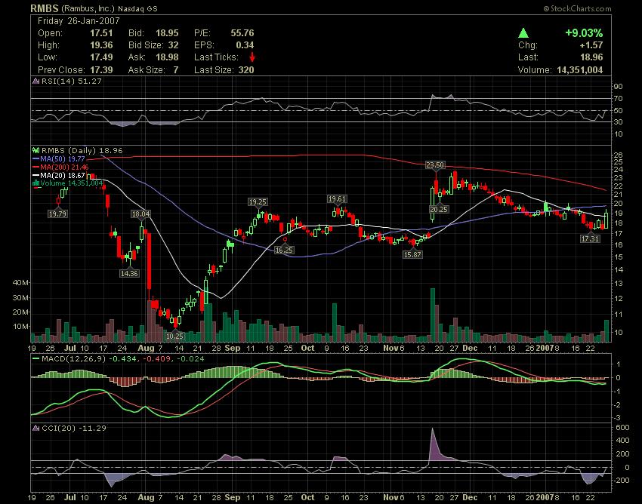Click the 14.36 price marker
Viewport: 642px width, 504px height.
coord(129,273)
